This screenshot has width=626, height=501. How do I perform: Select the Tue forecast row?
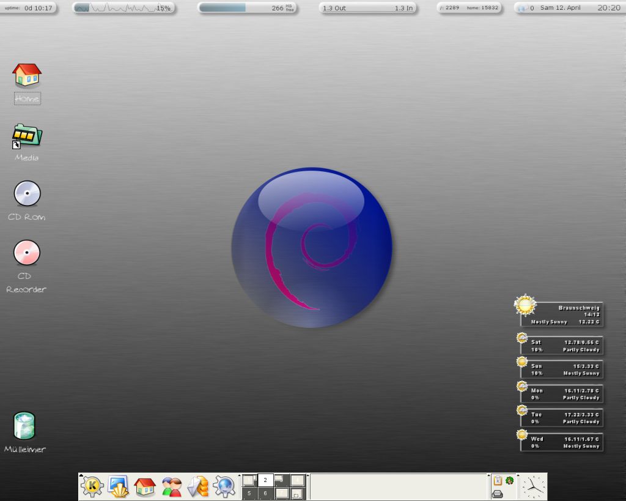pyautogui.click(x=561, y=418)
